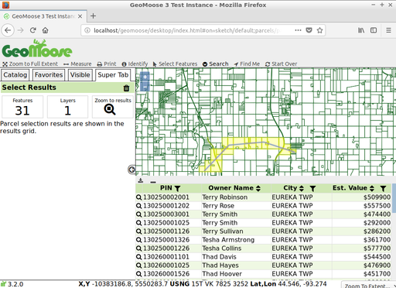
Task: Open the Print tool
Action: pos(107,63)
